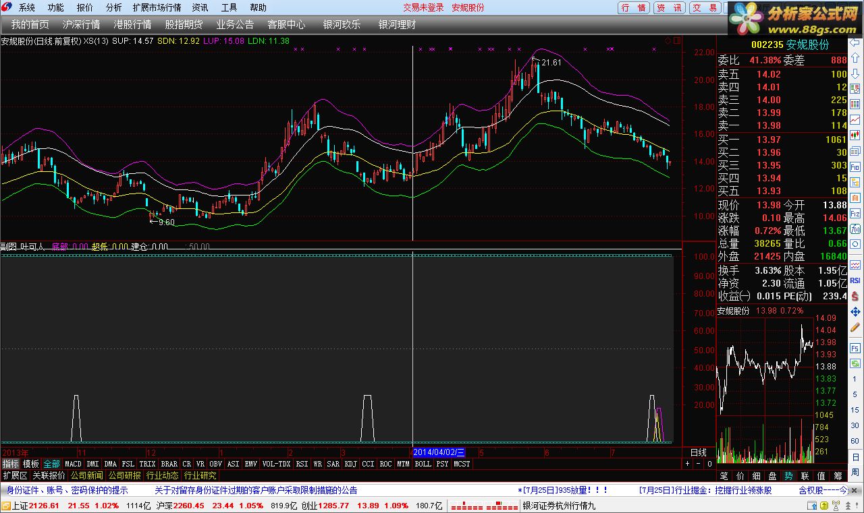This screenshot has height=513, width=864.
Task: Switch to 势 tab under mini chart
Action: click(788, 476)
